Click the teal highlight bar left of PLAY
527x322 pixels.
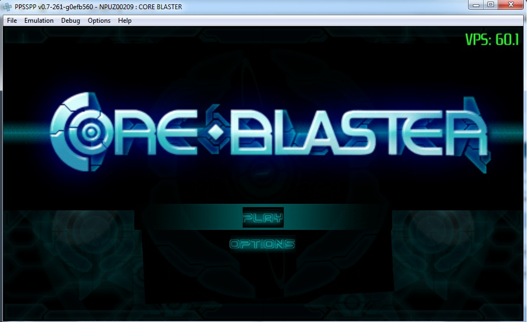click(x=190, y=217)
